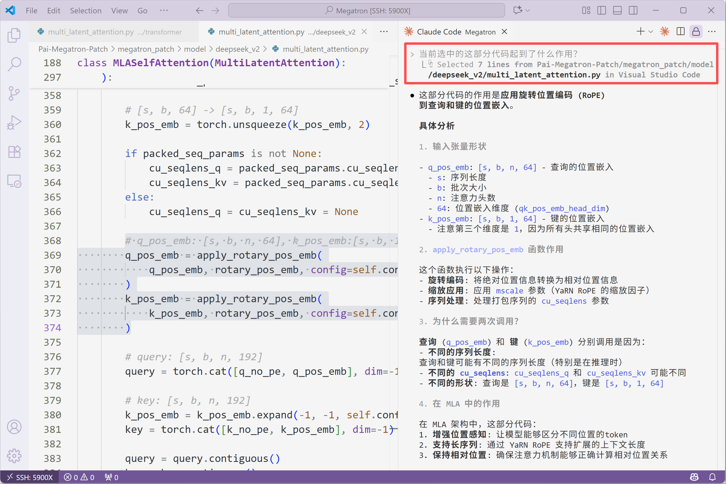
Task: Click the cu_seqlens_kv inline code in chat
Action: (616, 373)
